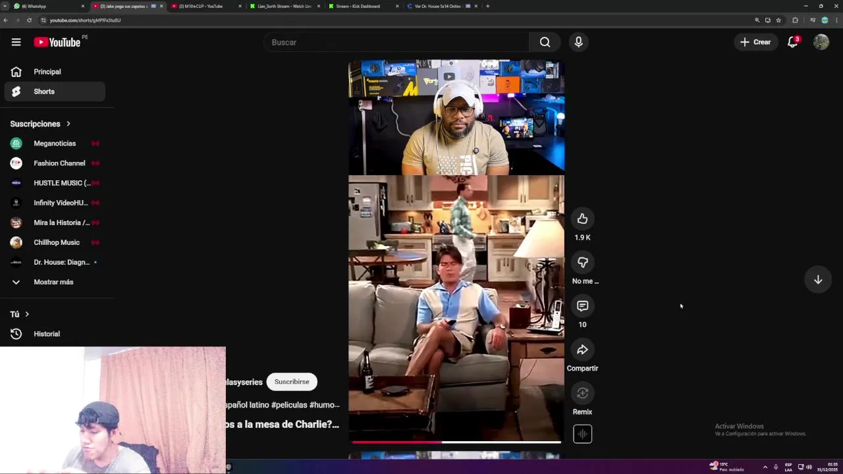Open browser extensions puzzle icon
843x474 pixels.
[x=795, y=20]
